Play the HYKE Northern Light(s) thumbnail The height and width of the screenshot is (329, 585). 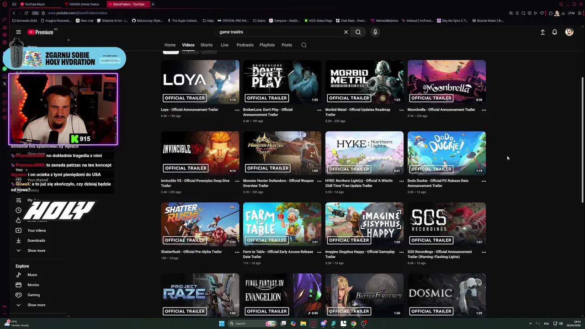tap(365, 153)
